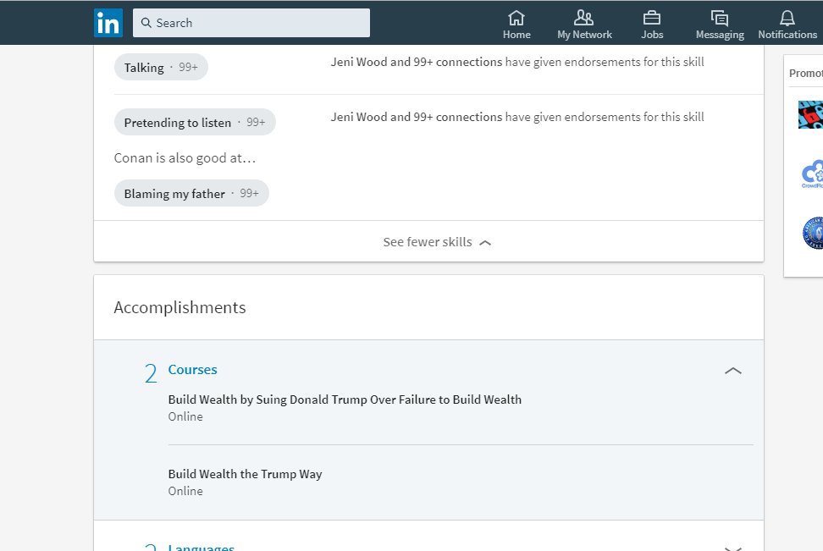Click the magnifier icon in search box
823x551 pixels.
146,23
